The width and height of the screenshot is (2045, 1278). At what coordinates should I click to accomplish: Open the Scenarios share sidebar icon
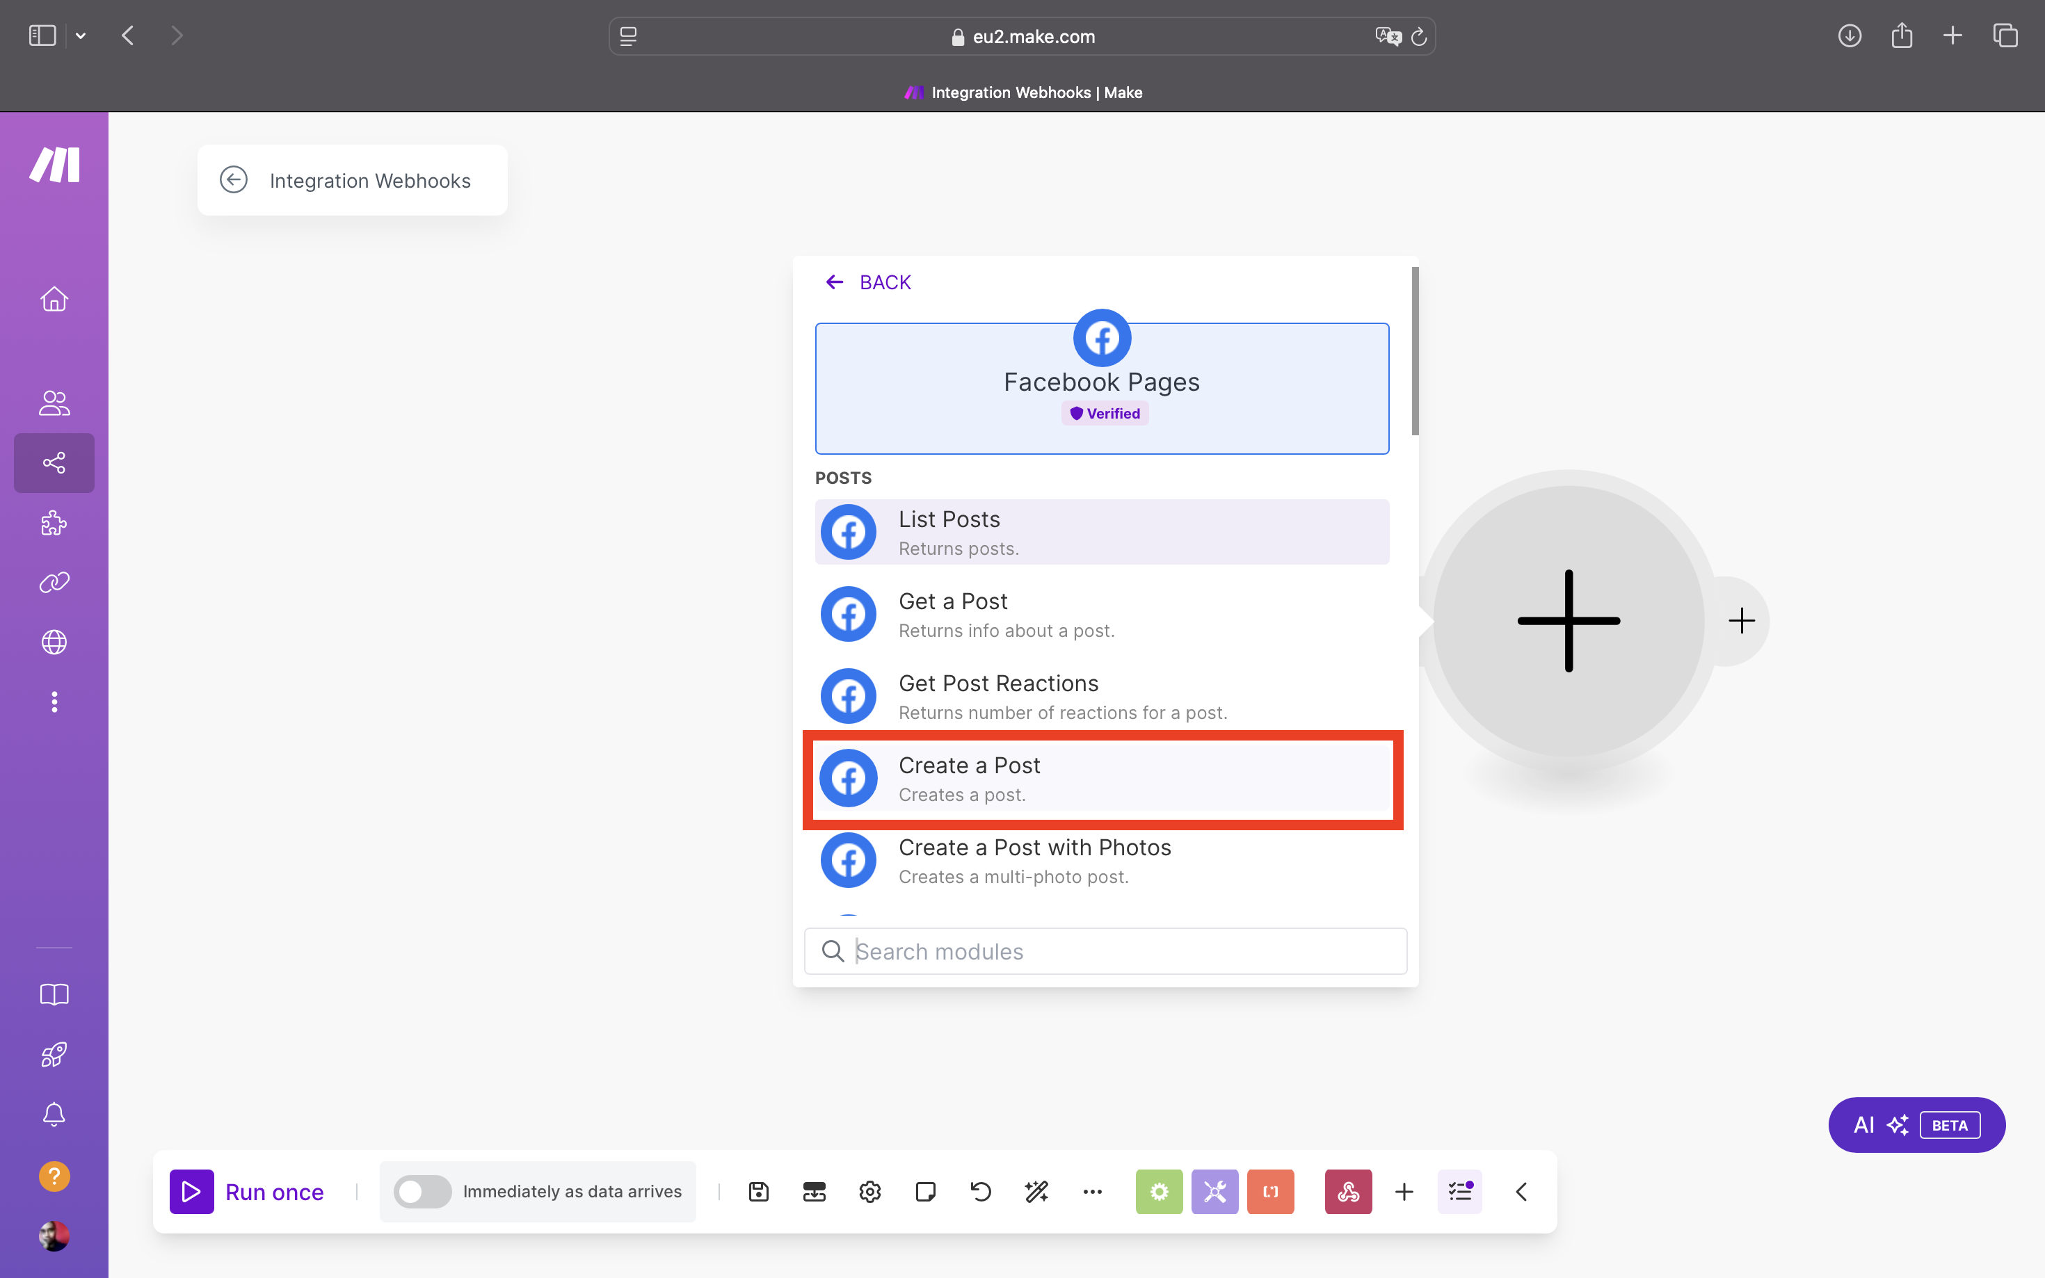54,462
